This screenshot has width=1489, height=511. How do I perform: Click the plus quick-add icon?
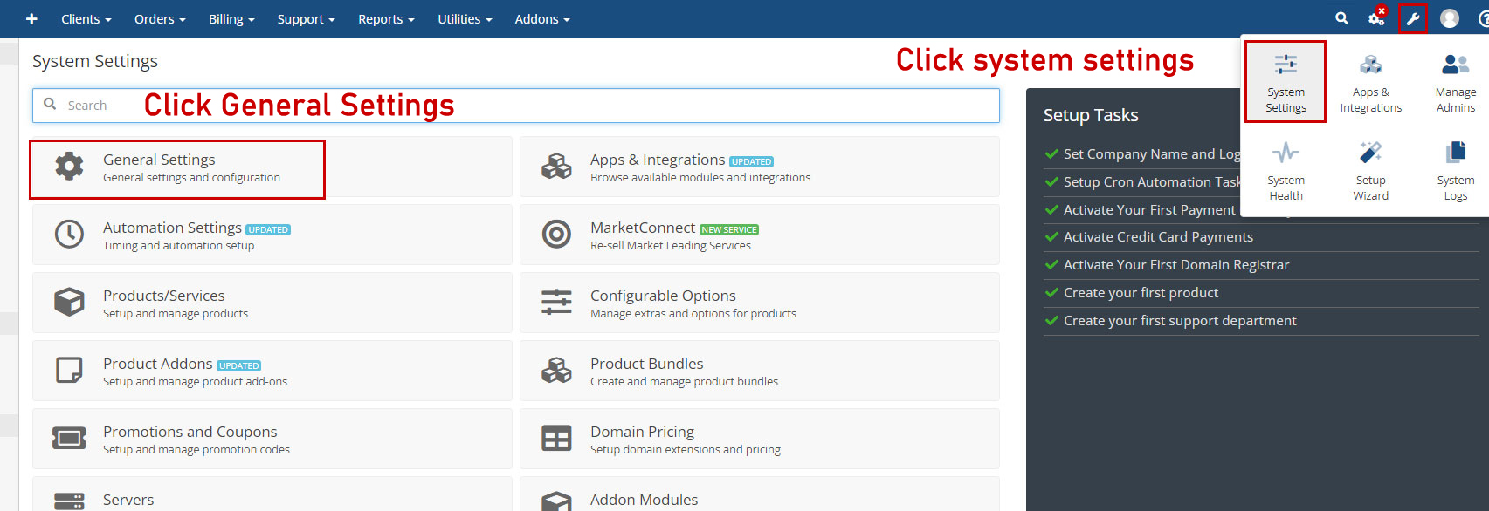tap(31, 18)
